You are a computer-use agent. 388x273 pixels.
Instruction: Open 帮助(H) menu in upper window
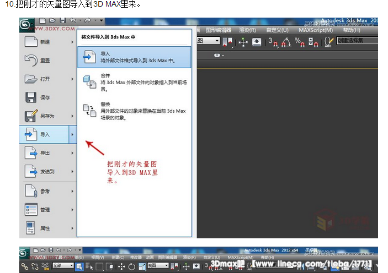point(352,30)
